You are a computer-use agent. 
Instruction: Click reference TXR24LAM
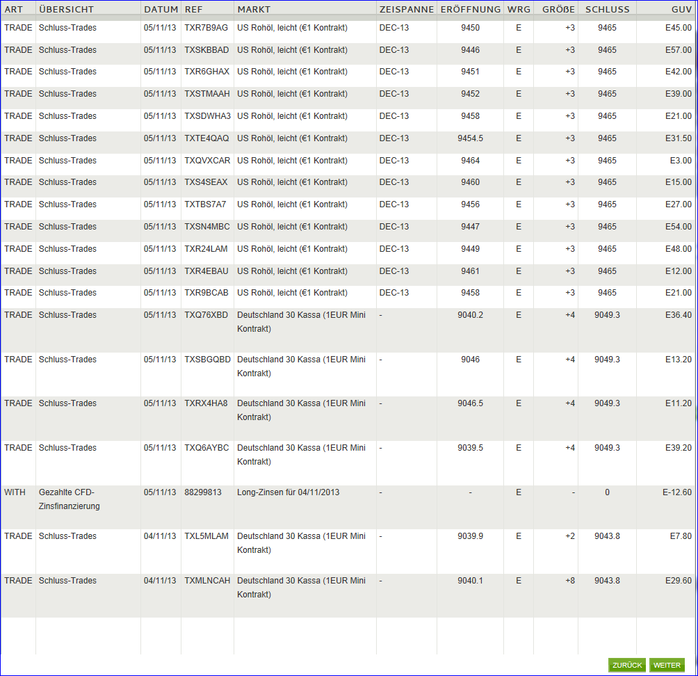tap(206, 249)
